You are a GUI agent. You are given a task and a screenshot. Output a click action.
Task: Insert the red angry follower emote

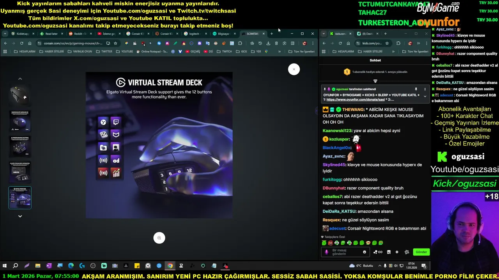click(x=330, y=243)
